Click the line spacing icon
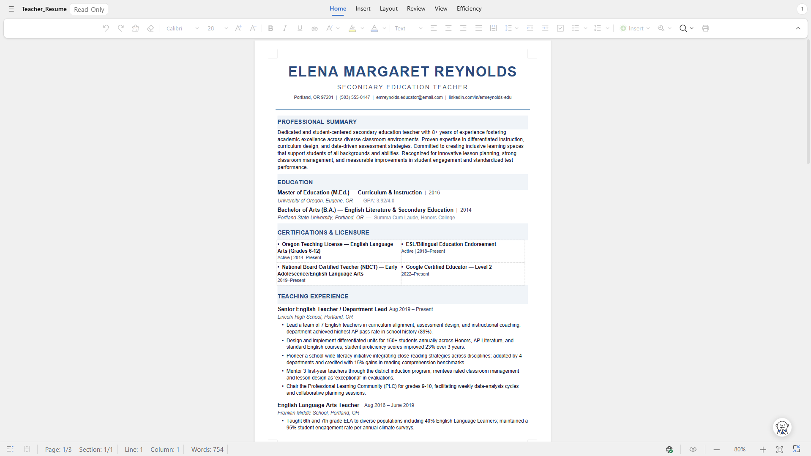811x456 pixels. (x=508, y=28)
